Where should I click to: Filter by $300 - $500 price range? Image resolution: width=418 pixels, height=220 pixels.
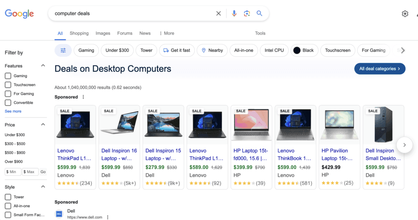click(x=15, y=144)
